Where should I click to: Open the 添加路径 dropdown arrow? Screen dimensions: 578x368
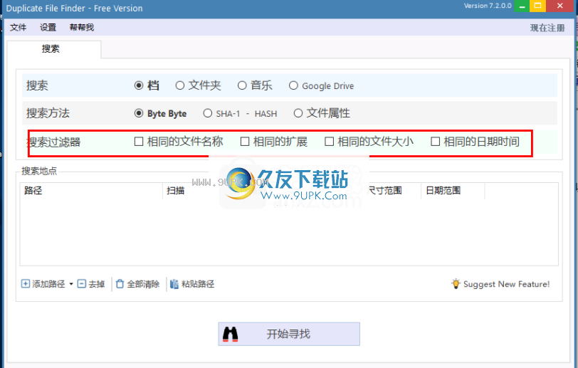pos(71,284)
